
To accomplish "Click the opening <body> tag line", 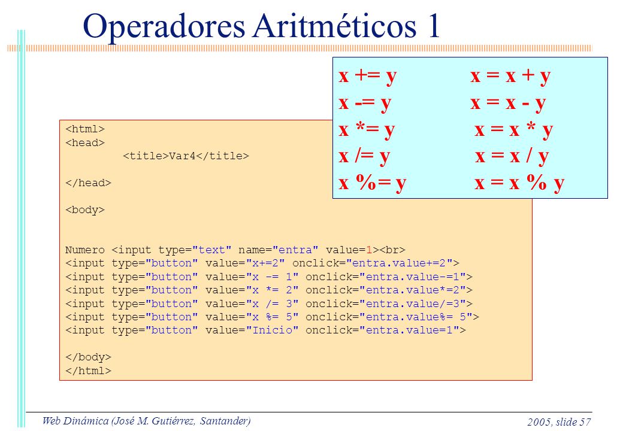I will (85, 210).
